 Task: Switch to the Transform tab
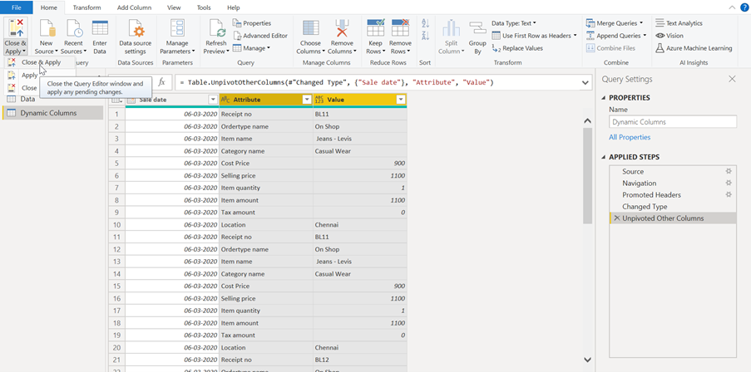pyautogui.click(x=86, y=7)
